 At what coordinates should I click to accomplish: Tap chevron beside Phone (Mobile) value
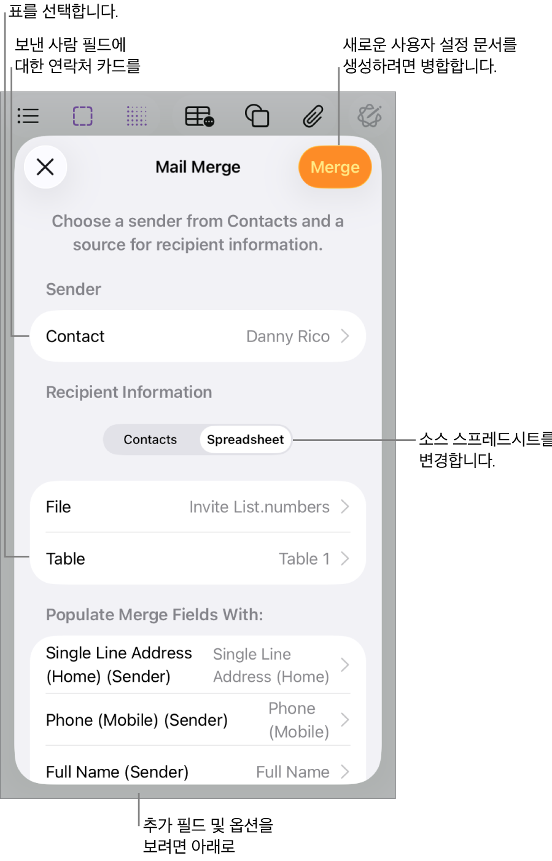pos(345,720)
